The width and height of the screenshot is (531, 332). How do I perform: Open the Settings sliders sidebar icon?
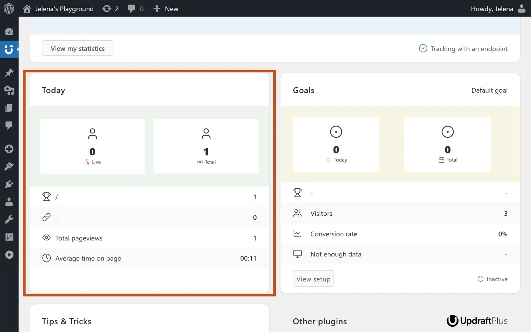tap(9, 237)
